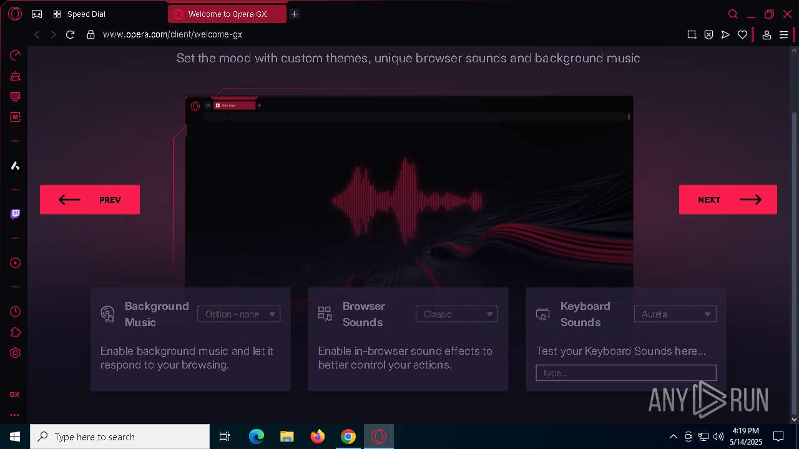The height and width of the screenshot is (449, 799).
Task: Open File Explorer from taskbar
Action: point(287,437)
